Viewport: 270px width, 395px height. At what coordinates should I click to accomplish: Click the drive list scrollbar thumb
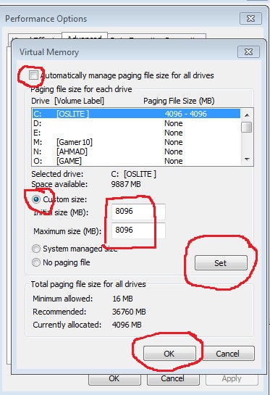(x=247, y=127)
